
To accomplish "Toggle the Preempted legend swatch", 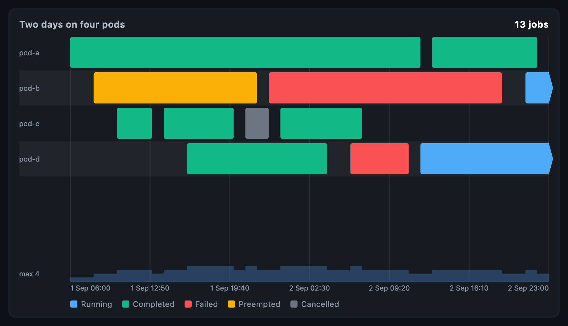I will 231,304.
